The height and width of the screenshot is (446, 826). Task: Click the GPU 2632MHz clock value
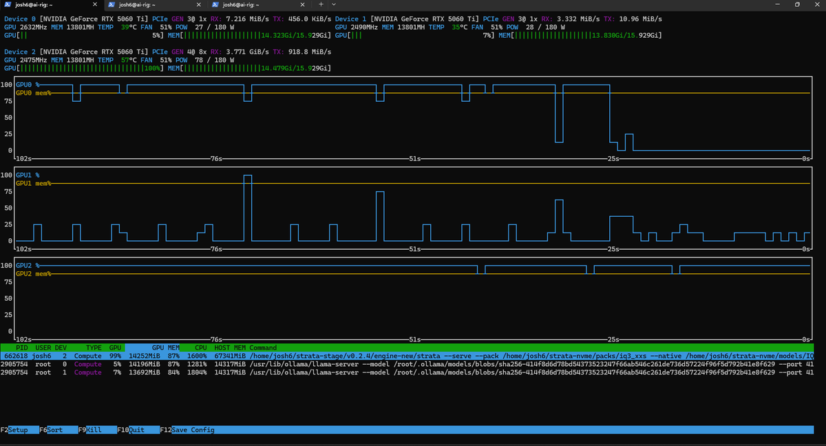[25, 27]
